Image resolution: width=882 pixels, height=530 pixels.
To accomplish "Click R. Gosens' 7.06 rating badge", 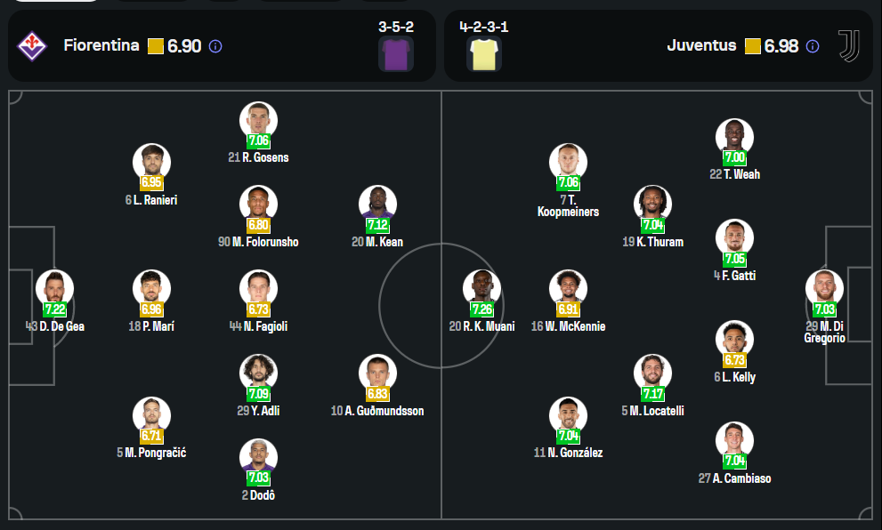I will [x=258, y=141].
